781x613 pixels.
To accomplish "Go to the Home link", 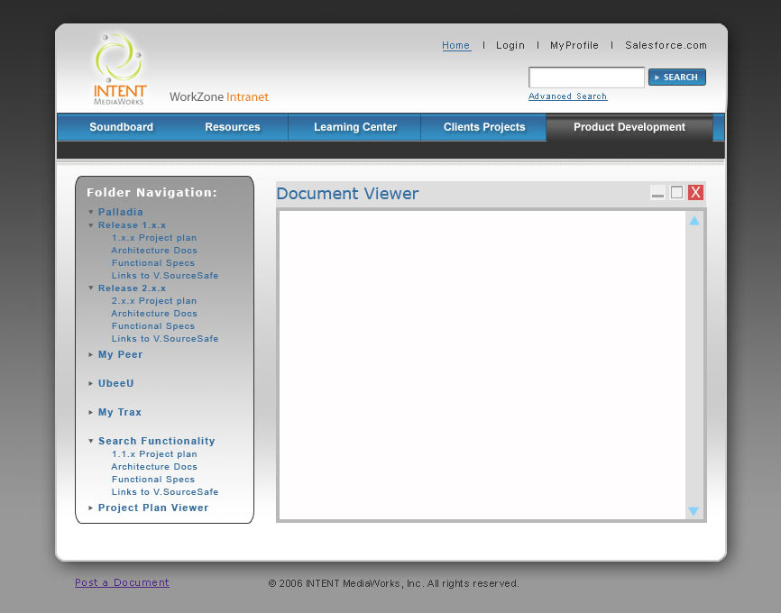I will (455, 45).
